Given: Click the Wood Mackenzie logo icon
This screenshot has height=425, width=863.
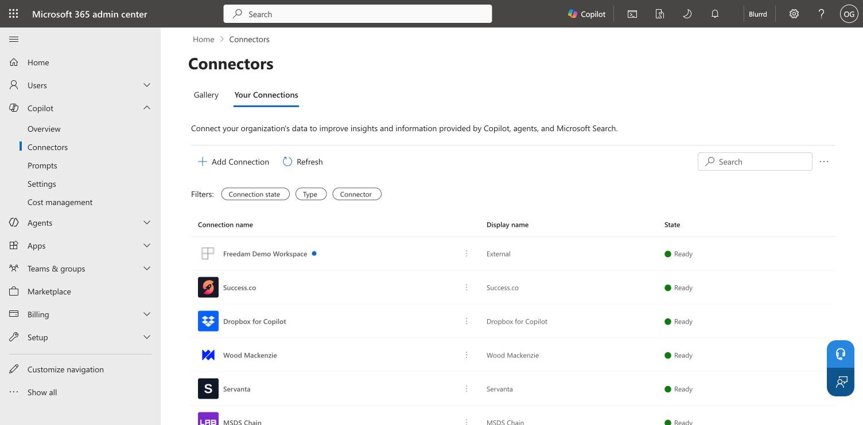Looking at the screenshot, I should pos(208,355).
